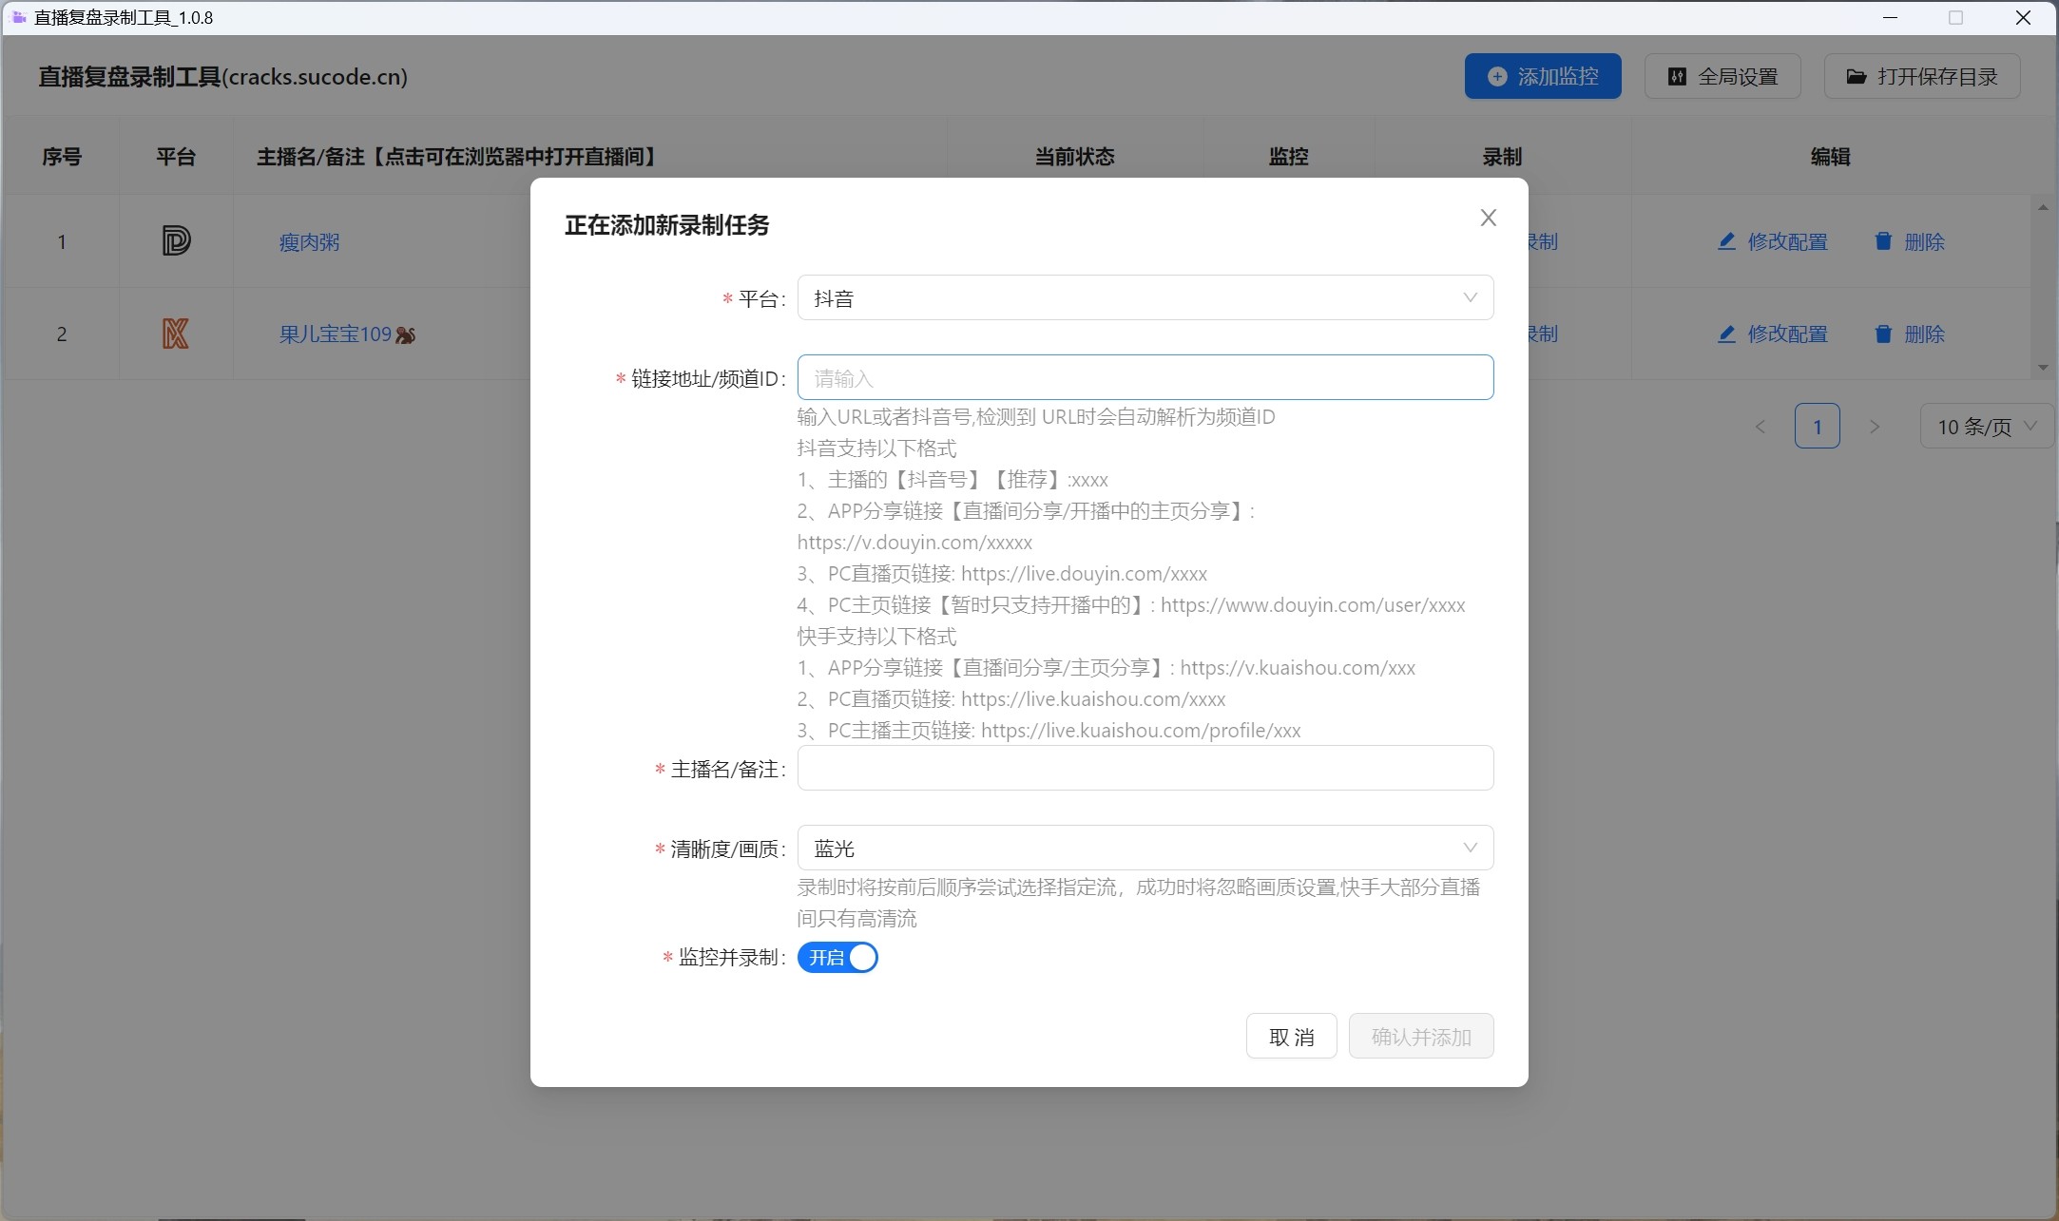Image resolution: width=2059 pixels, height=1221 pixels.
Task: Click the sliders icon in 全局设置
Action: pos(1678,77)
